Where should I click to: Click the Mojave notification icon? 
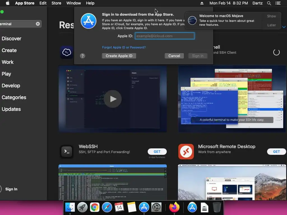pyautogui.click(x=192, y=20)
